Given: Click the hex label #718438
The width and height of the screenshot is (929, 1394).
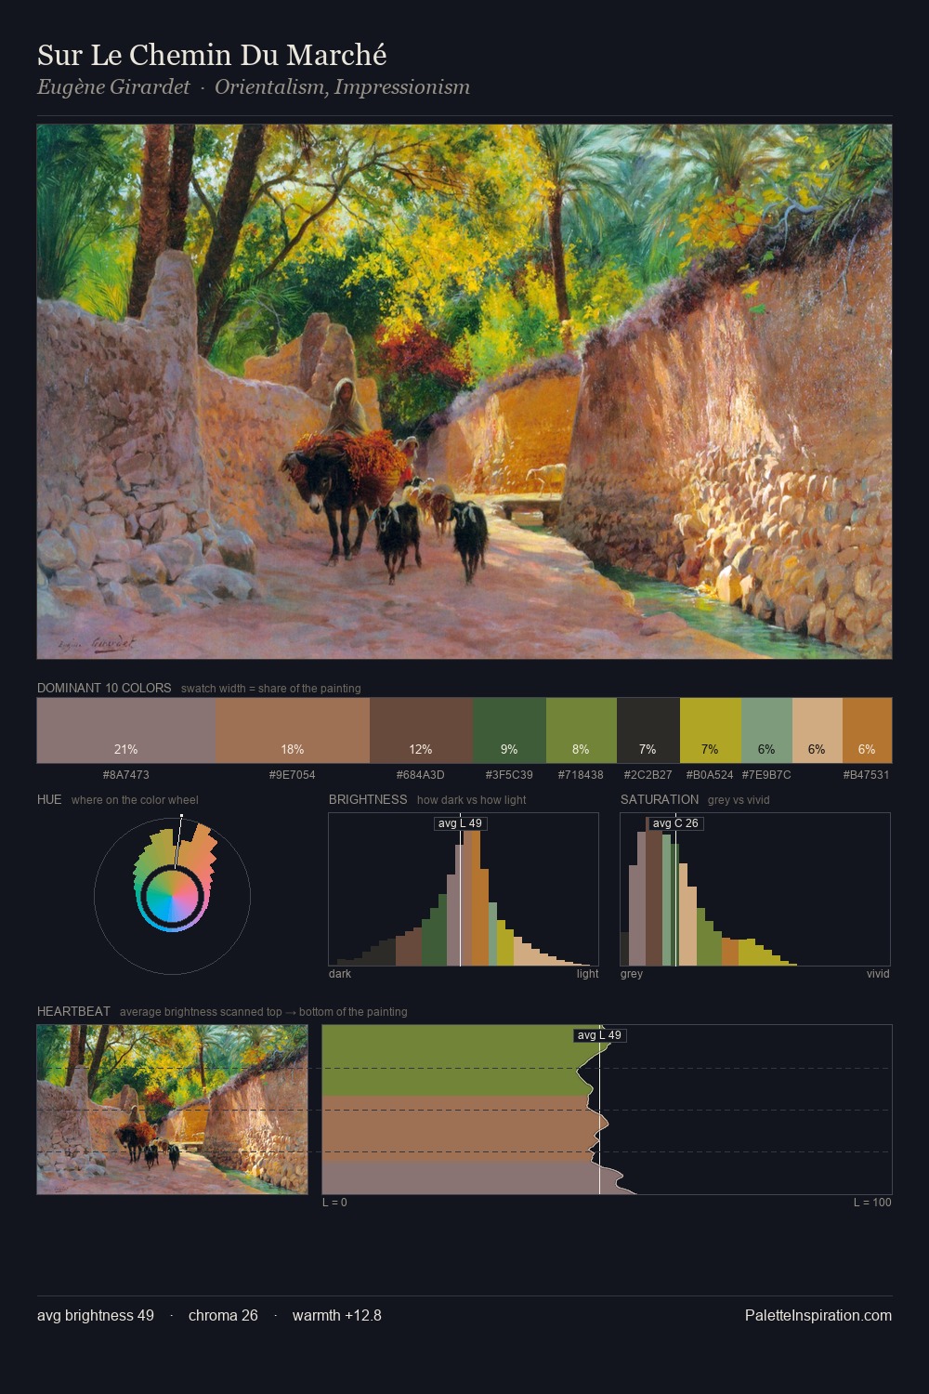Looking at the screenshot, I should point(582,774).
